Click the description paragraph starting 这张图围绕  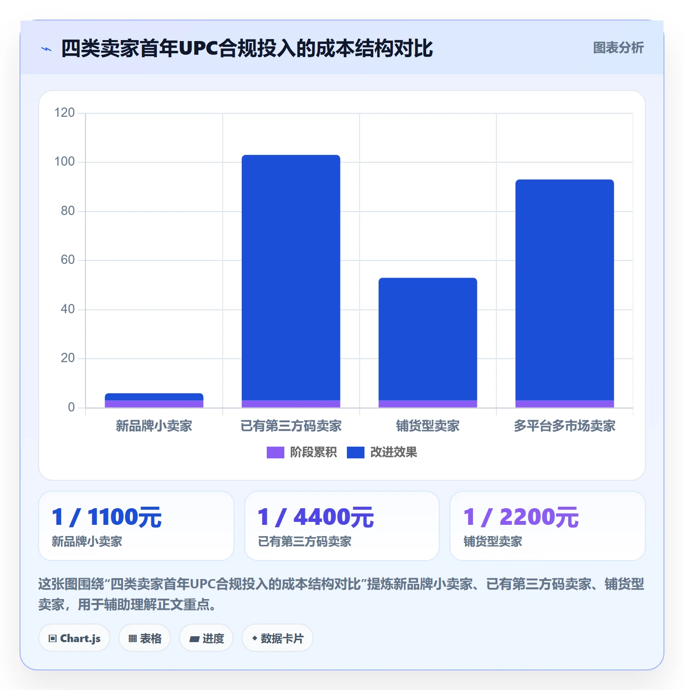click(342, 594)
